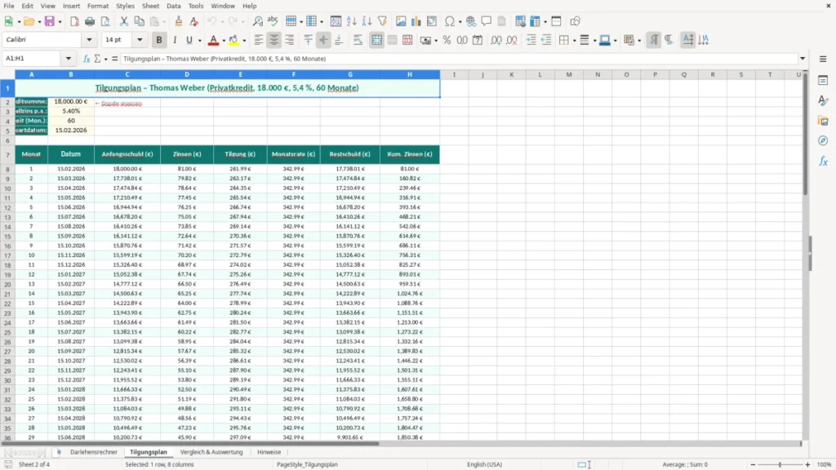Click Clear Direct Formatting icon
The height and width of the screenshot is (470, 836).
194,21
